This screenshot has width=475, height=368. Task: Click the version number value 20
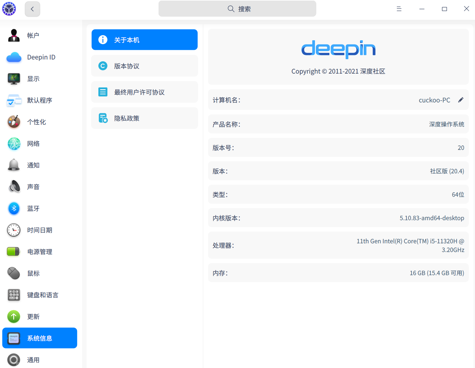461,148
